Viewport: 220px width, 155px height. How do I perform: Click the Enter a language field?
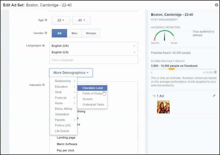pos(93,60)
